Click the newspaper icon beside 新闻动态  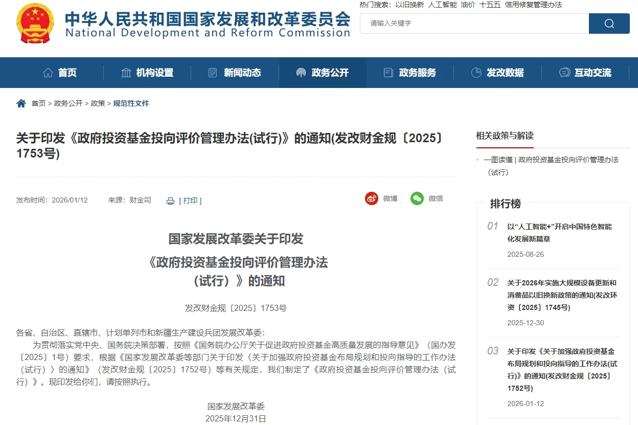(213, 73)
